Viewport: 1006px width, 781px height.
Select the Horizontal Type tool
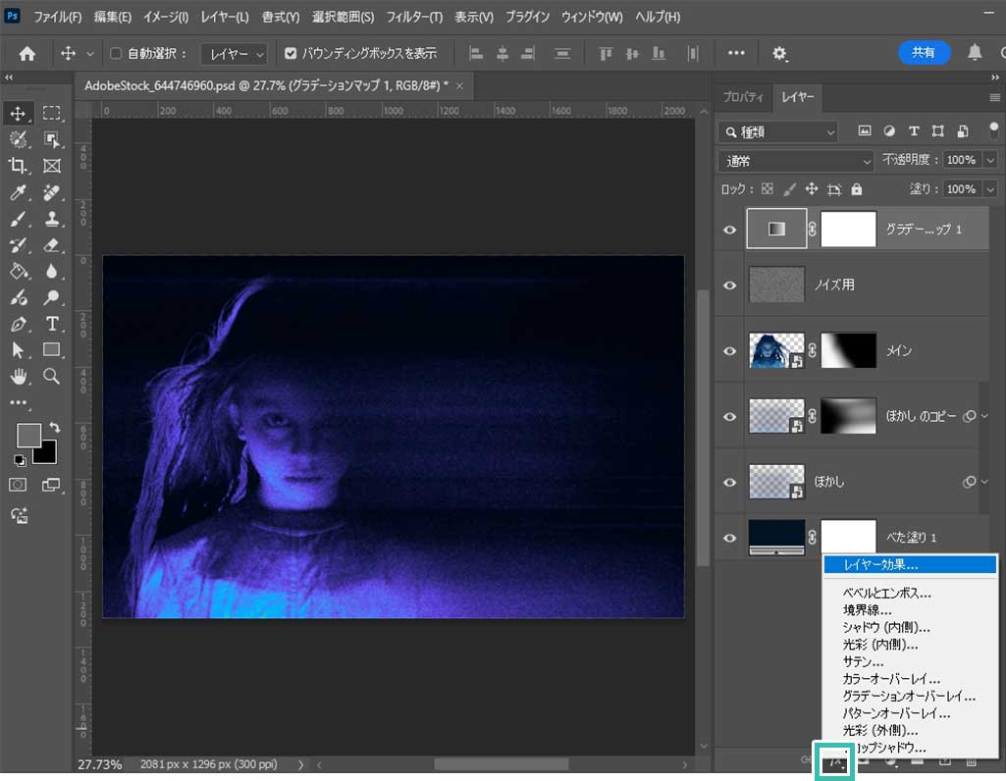pos(52,324)
